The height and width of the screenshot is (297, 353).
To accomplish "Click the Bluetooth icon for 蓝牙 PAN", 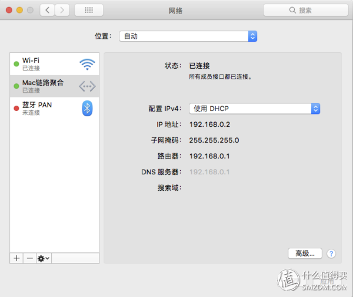I will coord(87,108).
